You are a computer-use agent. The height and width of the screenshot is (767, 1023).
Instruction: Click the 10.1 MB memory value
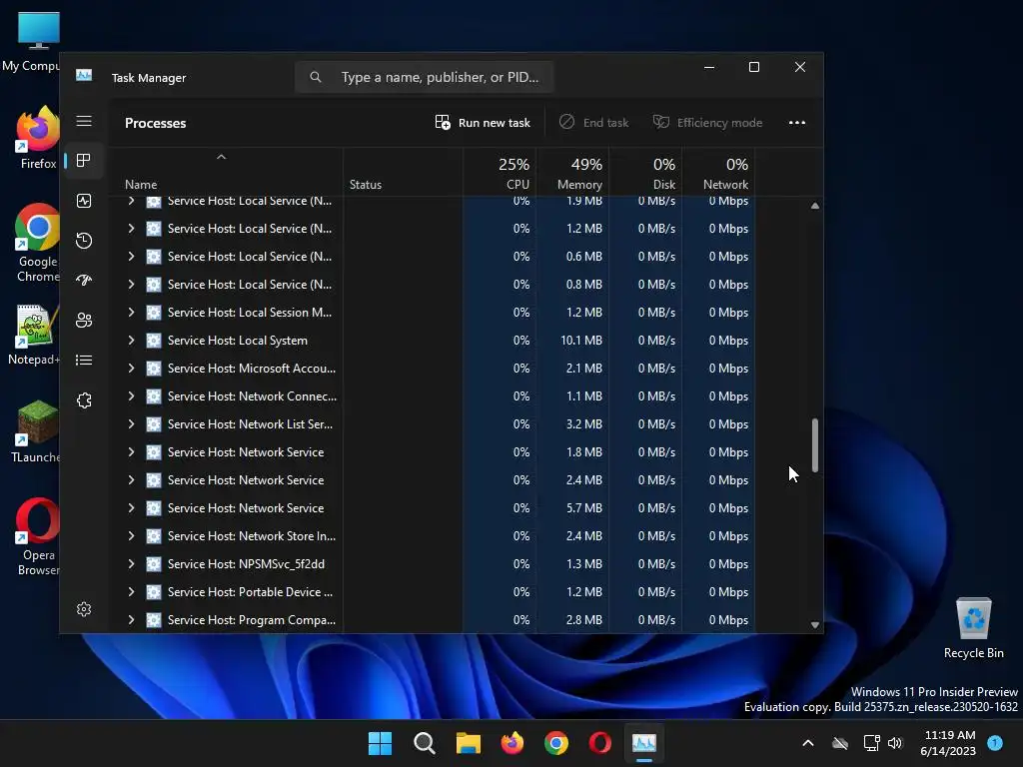pos(580,341)
